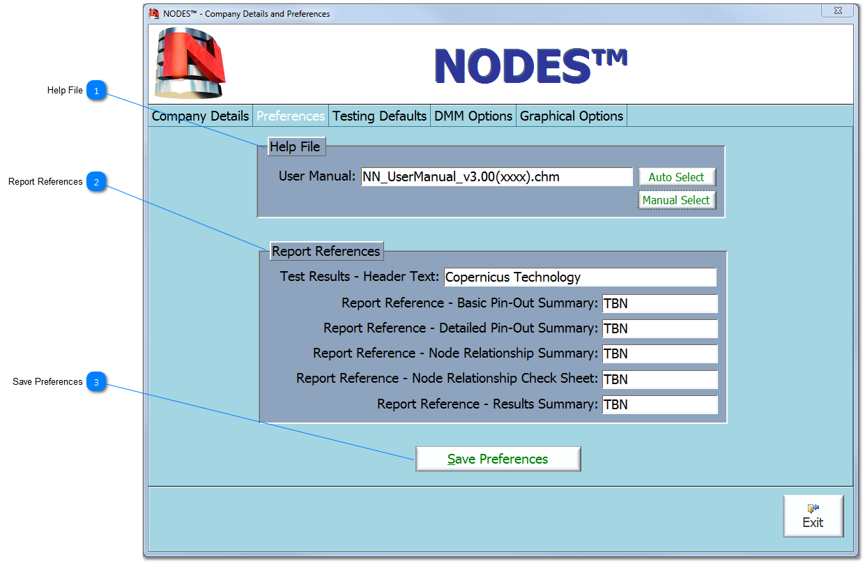This screenshot has height=564, width=865.
Task: Click the NODES logo image
Action: (x=190, y=64)
